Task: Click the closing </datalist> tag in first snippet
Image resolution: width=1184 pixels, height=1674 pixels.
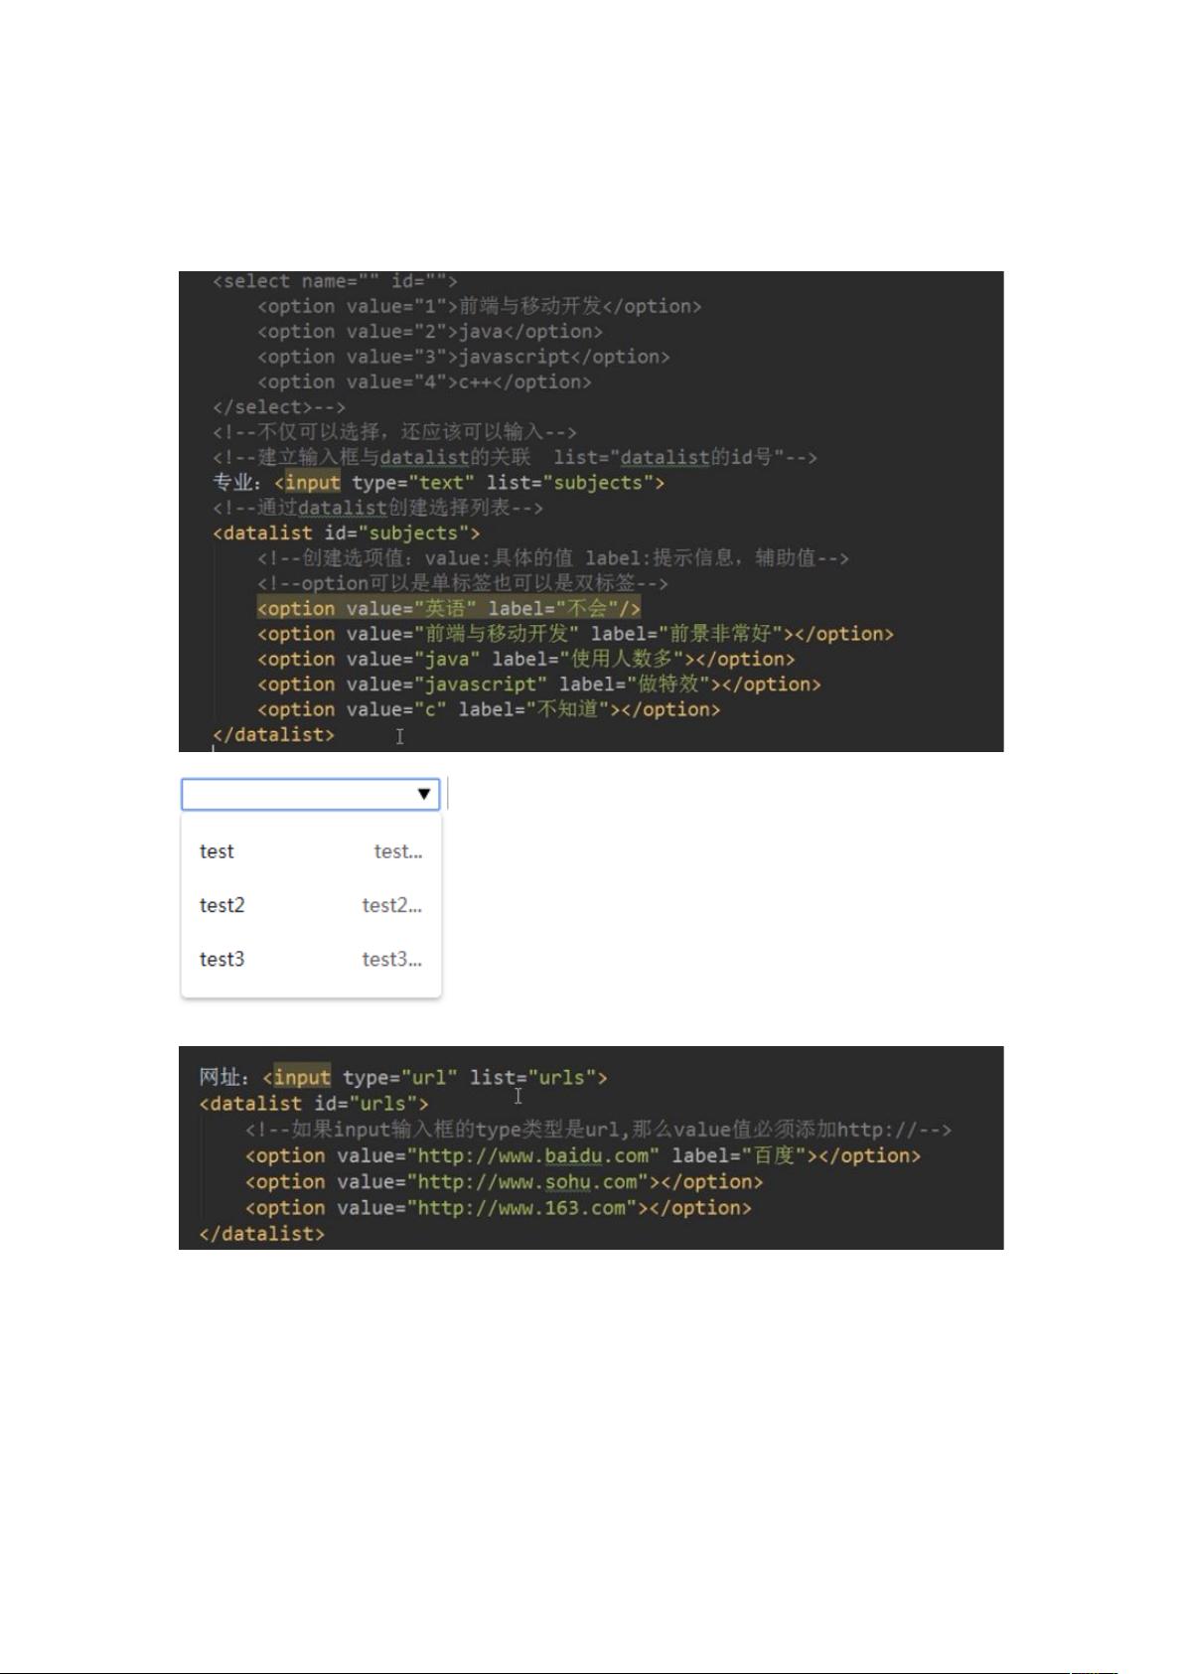Action: [273, 735]
